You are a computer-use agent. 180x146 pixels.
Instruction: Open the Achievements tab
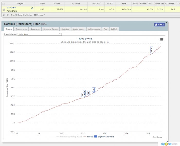pos(94,29)
